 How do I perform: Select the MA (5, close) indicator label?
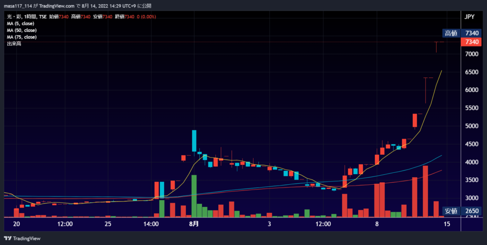click(x=20, y=24)
